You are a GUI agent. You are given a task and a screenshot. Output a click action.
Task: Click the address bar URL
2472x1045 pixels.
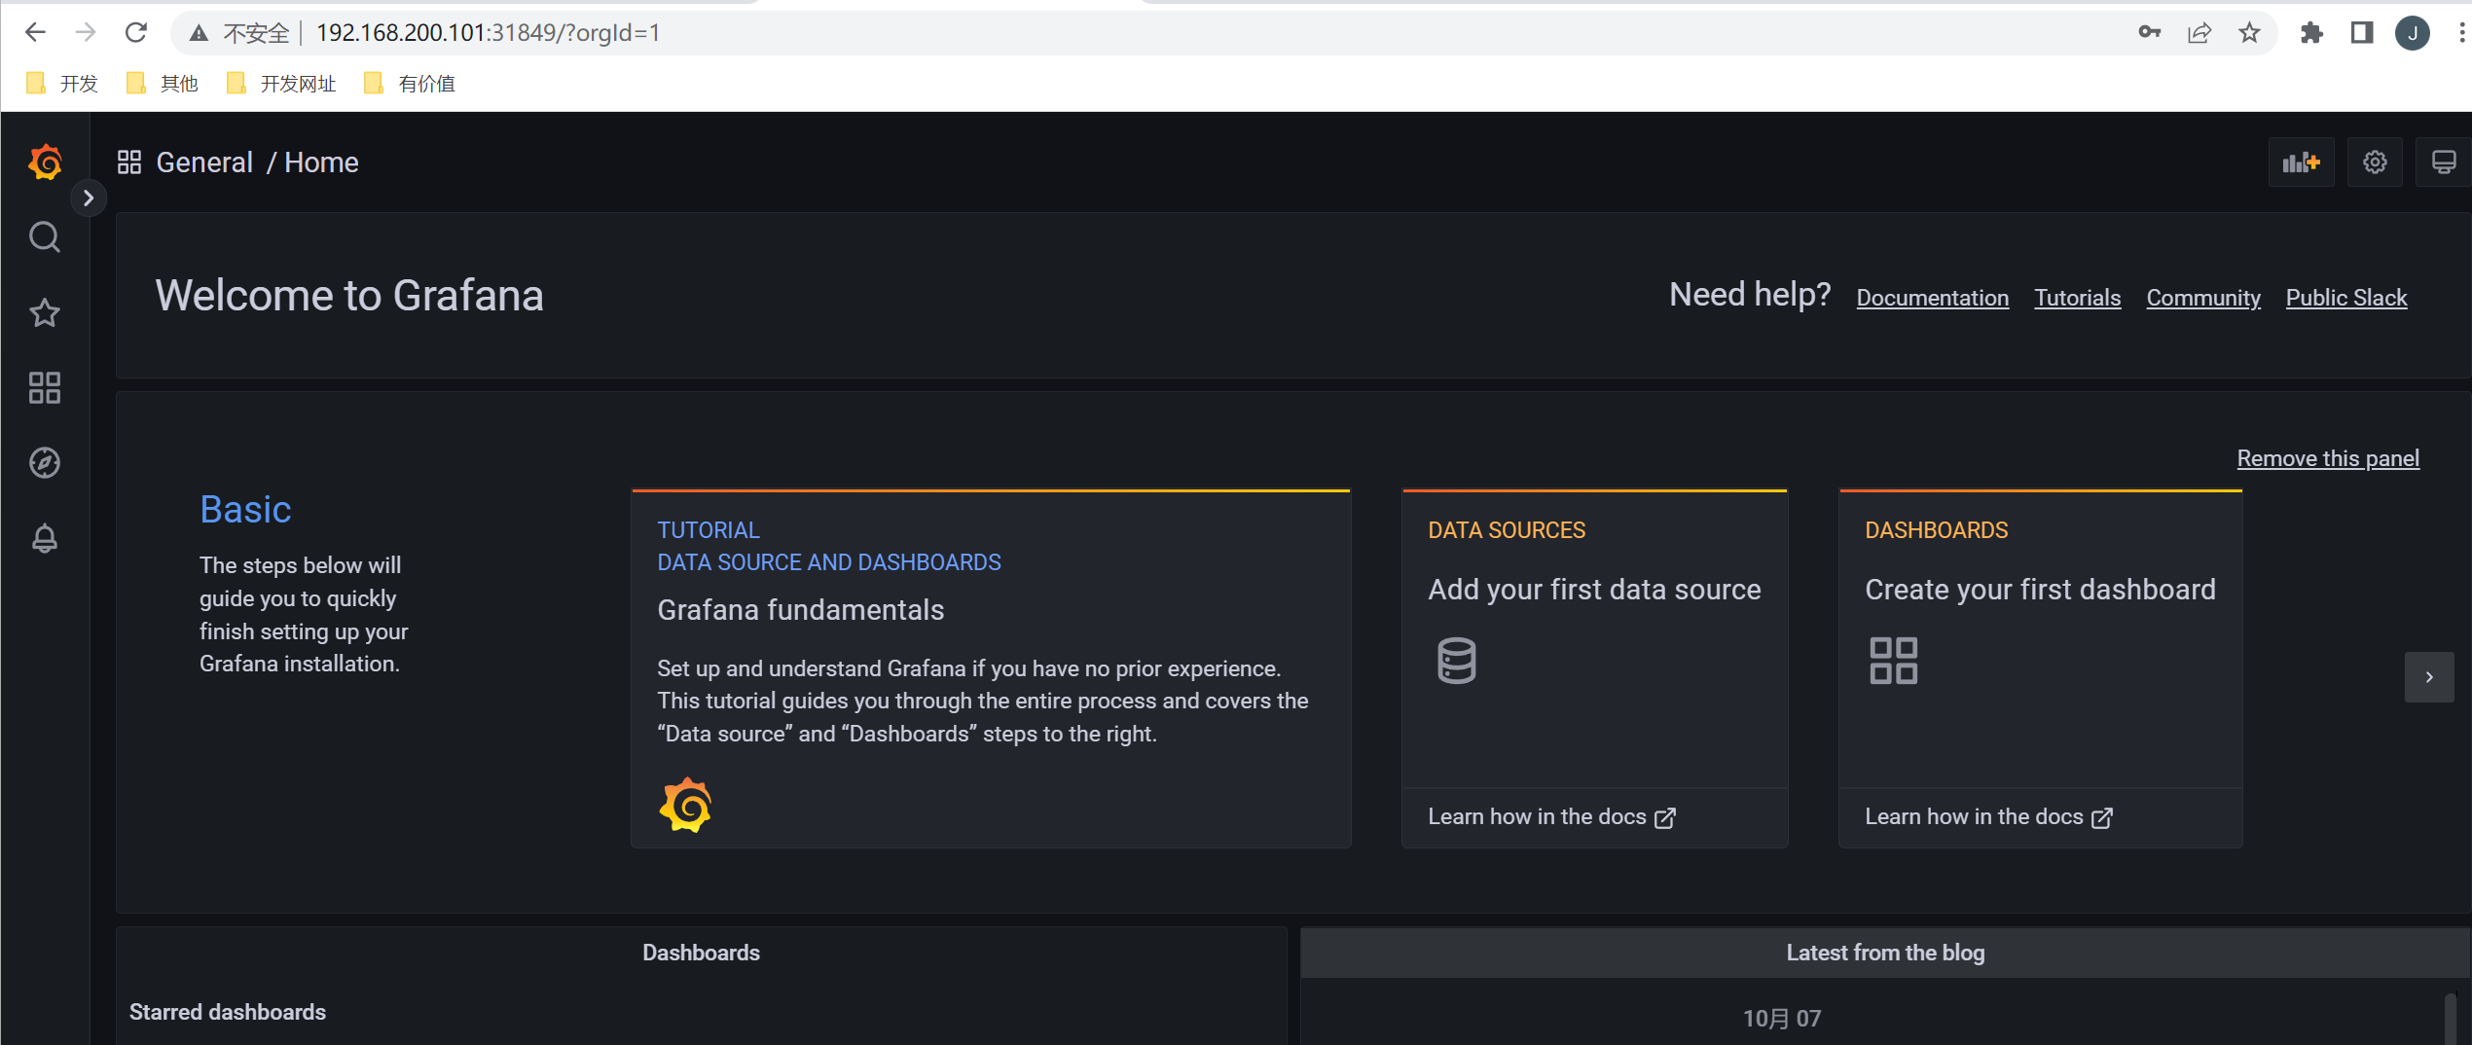tap(489, 33)
